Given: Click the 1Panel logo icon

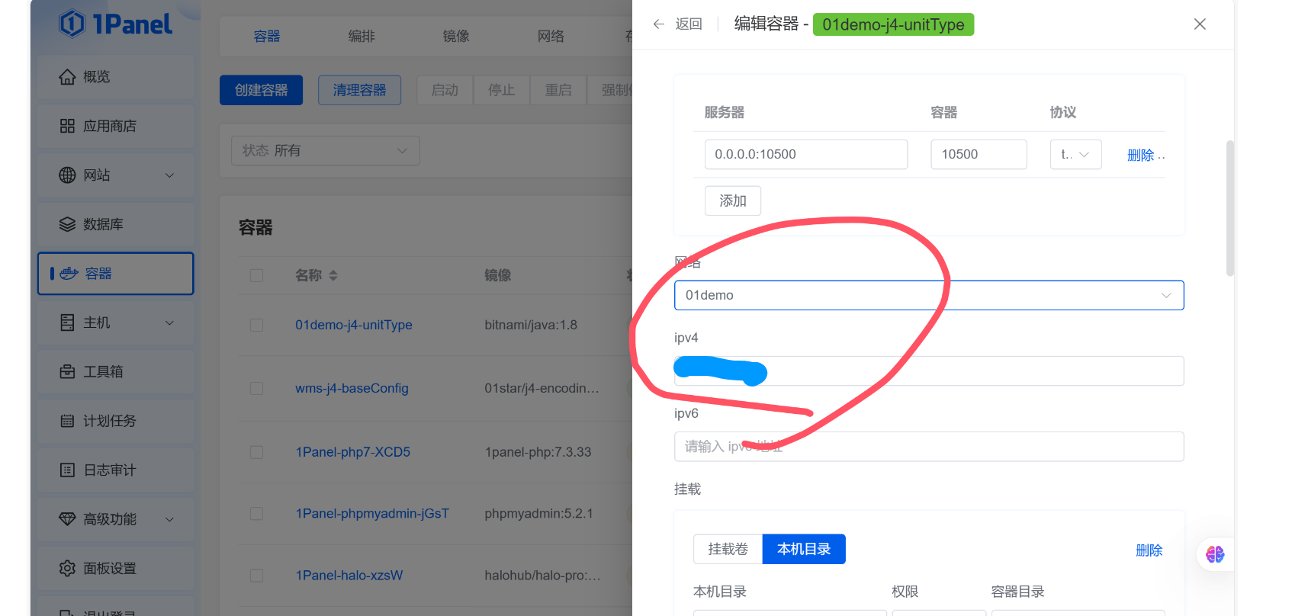Looking at the screenshot, I should coord(72,24).
